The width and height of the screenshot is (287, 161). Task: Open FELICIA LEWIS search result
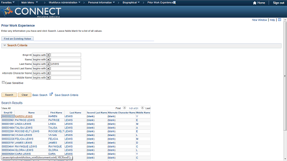tap(24, 139)
